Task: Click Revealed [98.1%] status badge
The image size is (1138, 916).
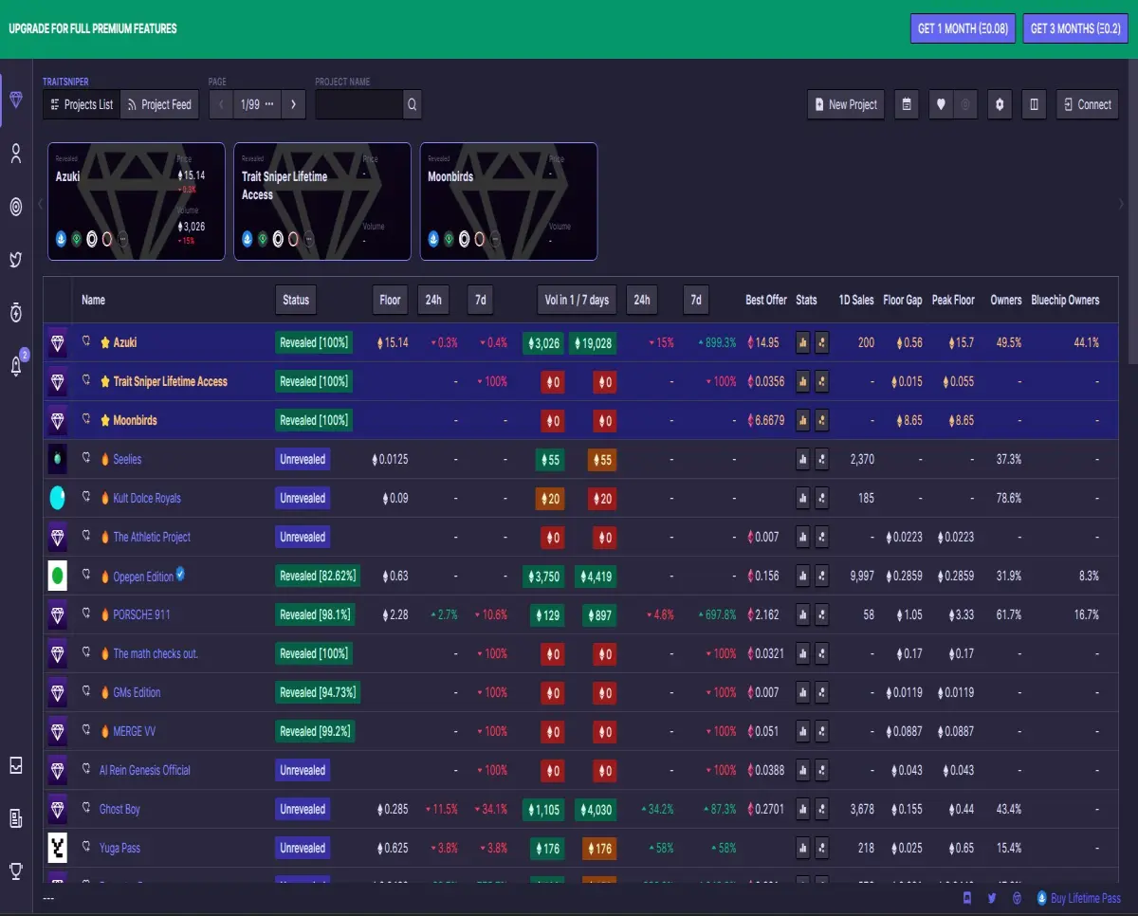Action: coord(315,614)
